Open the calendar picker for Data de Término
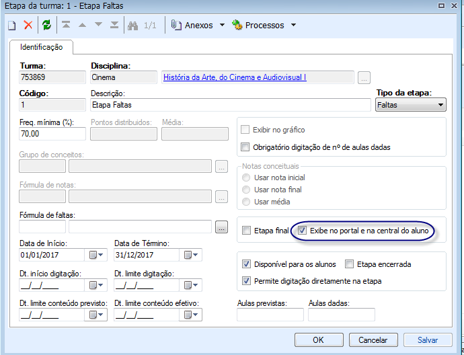464x355 pixels. coord(191,255)
